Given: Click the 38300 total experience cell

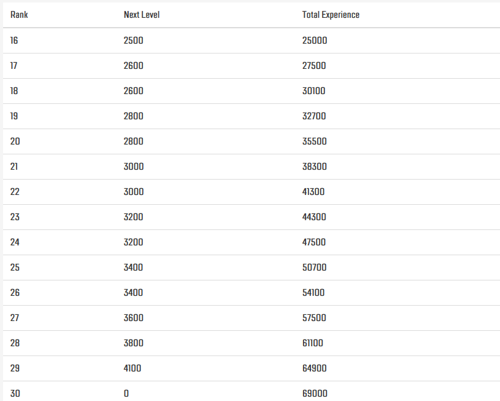Looking at the screenshot, I should [314, 167].
